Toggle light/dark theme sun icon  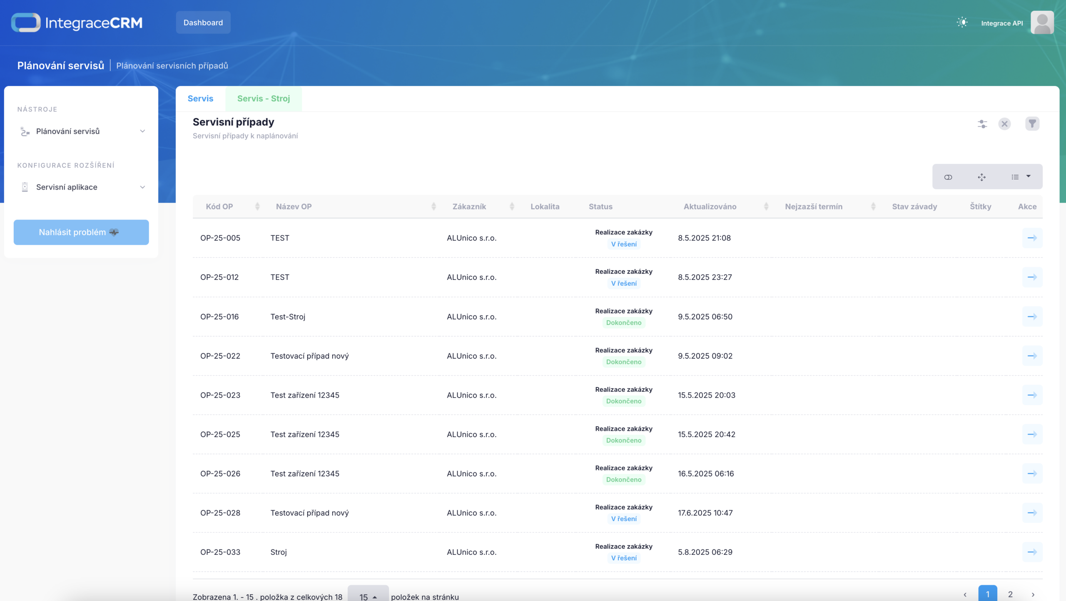(x=962, y=22)
